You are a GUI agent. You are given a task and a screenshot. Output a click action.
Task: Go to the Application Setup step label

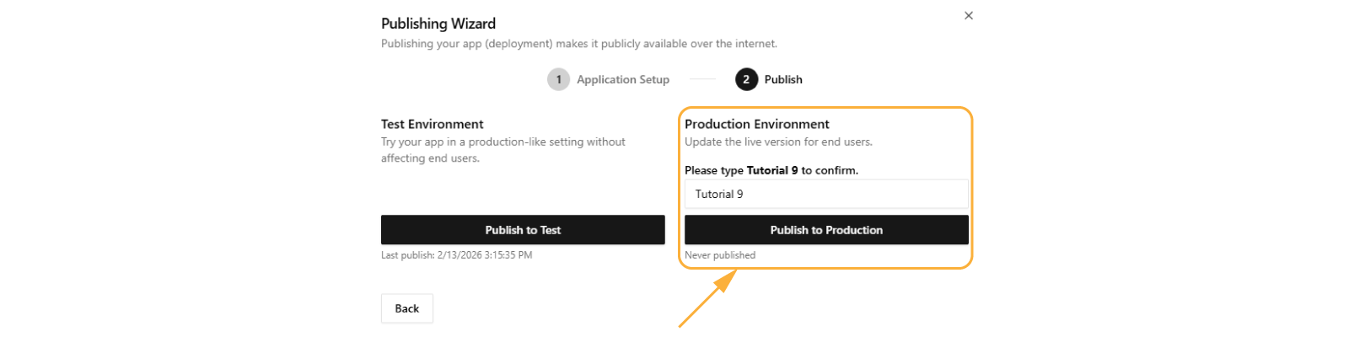click(x=622, y=79)
